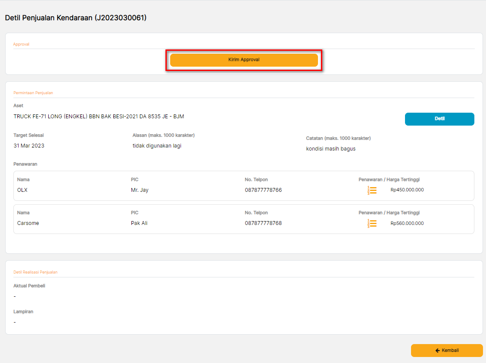Click the reason text tidak digunakan lagi
This screenshot has height=363, width=486.
[157, 146]
